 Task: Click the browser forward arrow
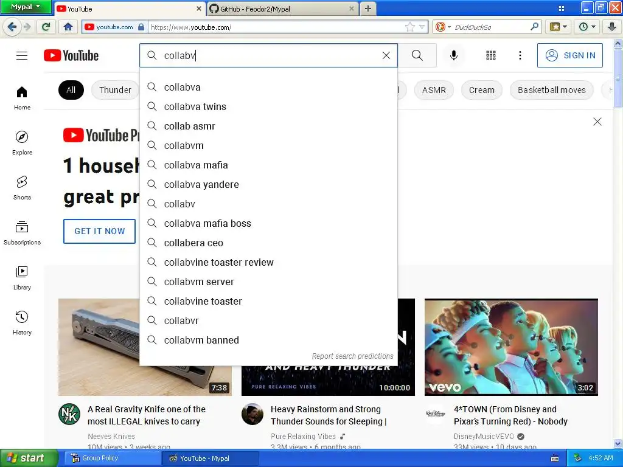coord(27,27)
